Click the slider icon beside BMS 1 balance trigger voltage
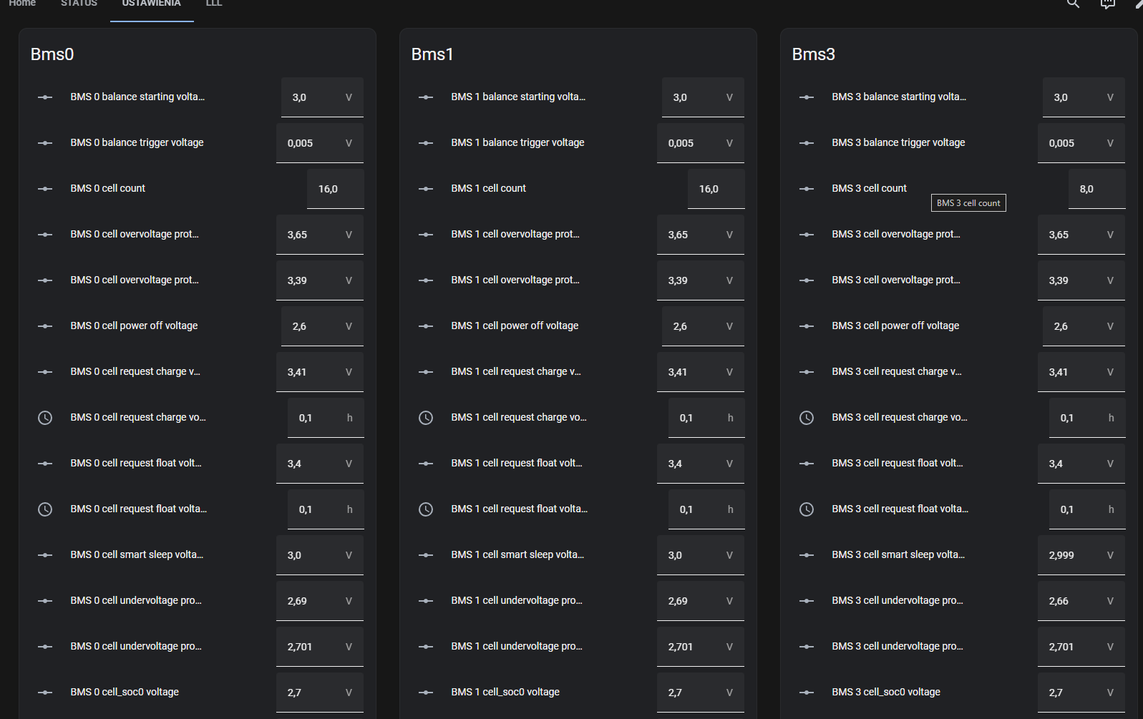Screen dimensions: 1143x719 pos(426,143)
